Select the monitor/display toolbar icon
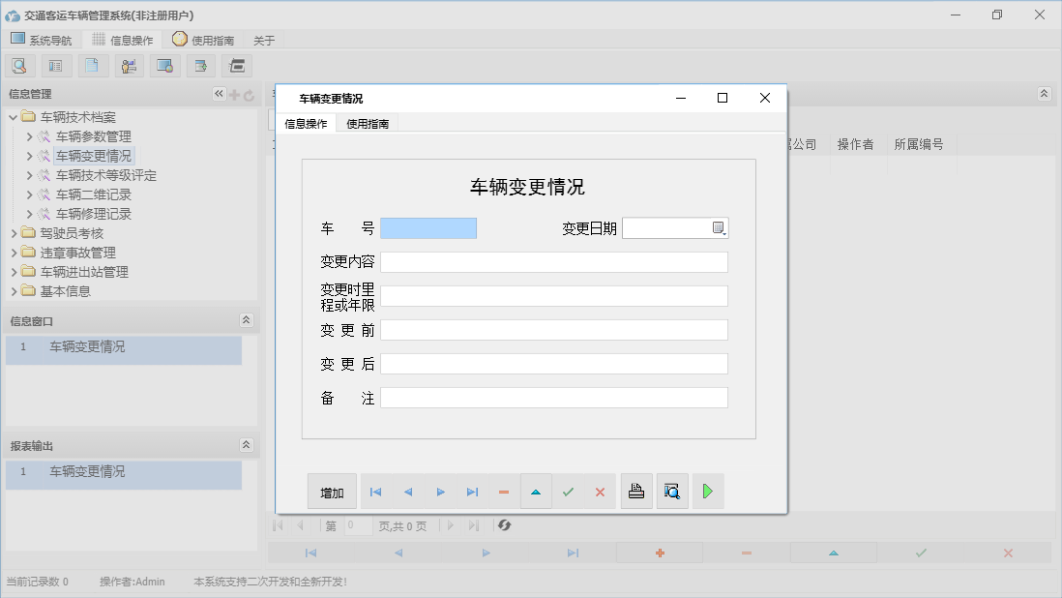 [x=162, y=66]
